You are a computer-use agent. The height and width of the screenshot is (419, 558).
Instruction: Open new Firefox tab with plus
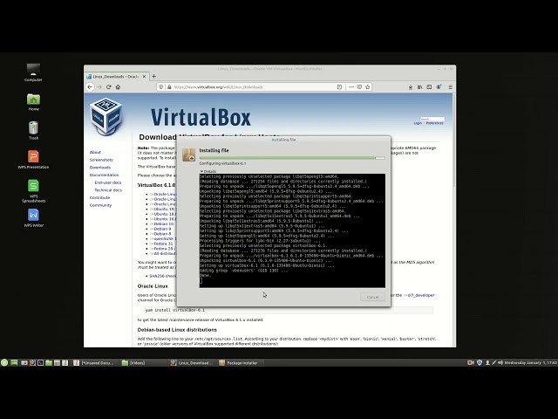click(153, 76)
